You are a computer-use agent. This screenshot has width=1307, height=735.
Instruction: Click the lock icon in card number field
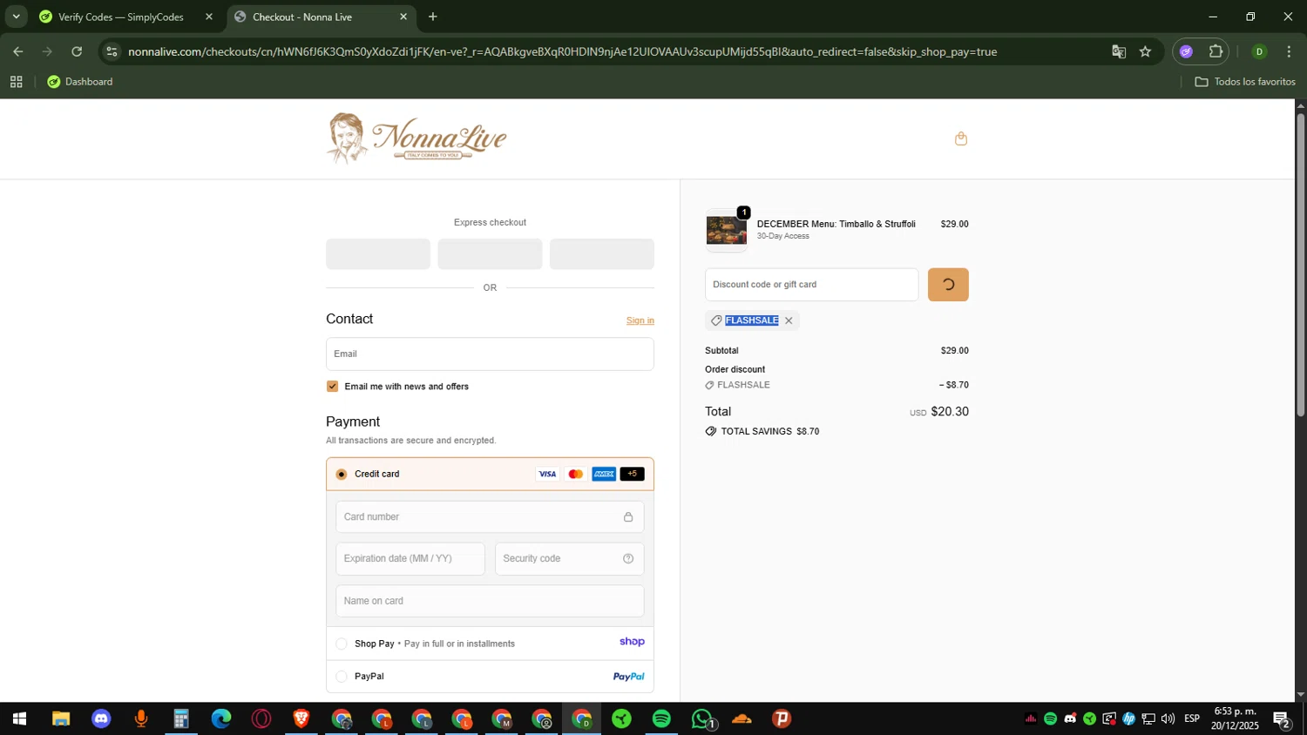click(628, 517)
